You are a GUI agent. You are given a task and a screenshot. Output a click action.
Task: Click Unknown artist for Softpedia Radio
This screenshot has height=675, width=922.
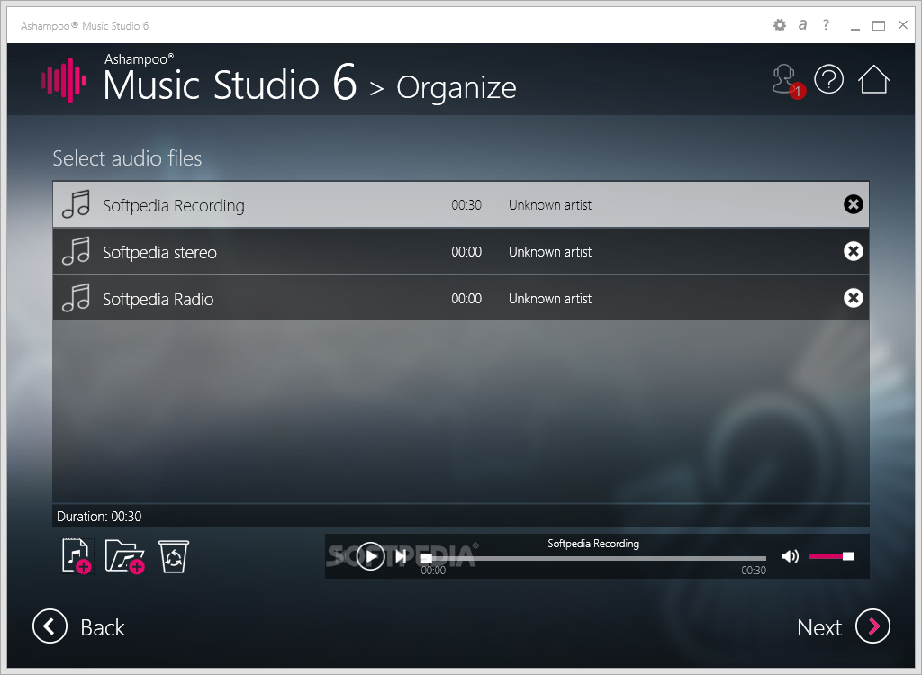click(x=550, y=299)
